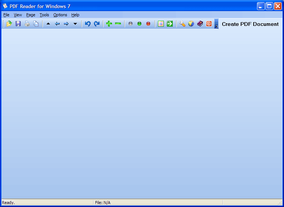Go to previous page with left arrow

[57, 24]
